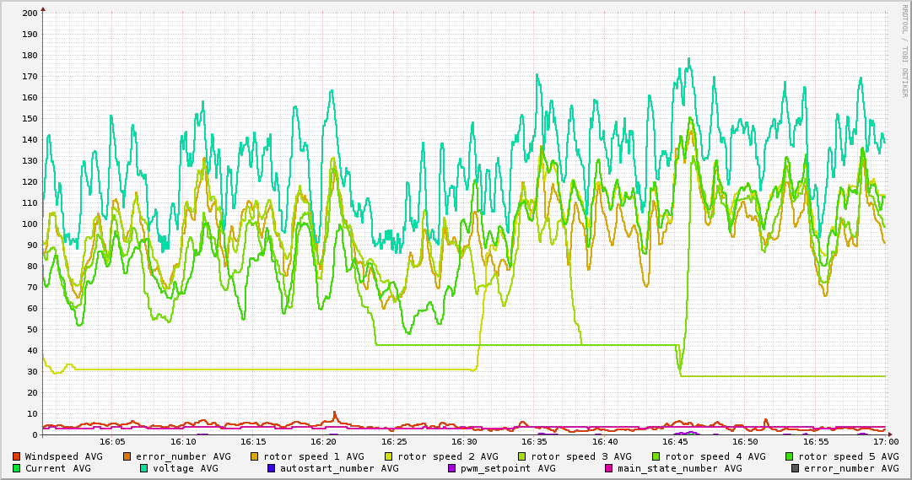Click error_number AVG text beside the orange swatch

(183, 456)
